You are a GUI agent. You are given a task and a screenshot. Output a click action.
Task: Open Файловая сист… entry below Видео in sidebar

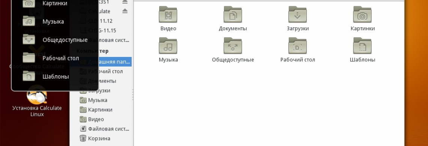[104, 128]
